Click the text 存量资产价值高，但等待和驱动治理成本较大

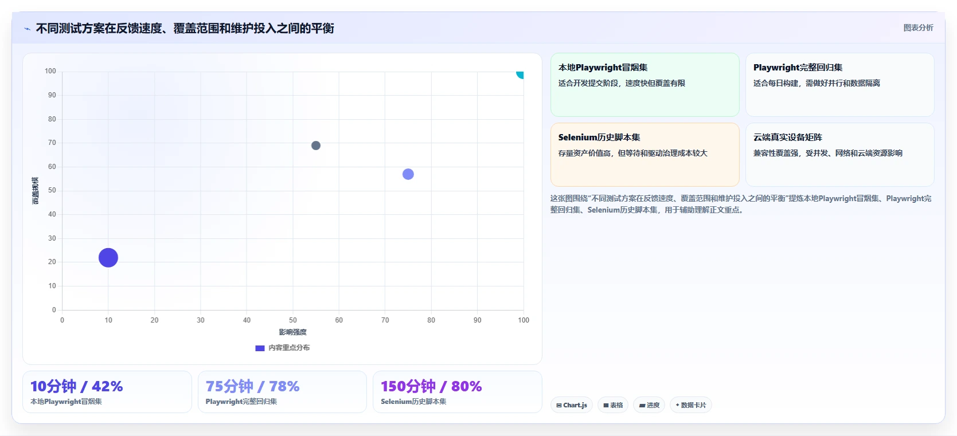tap(633, 153)
